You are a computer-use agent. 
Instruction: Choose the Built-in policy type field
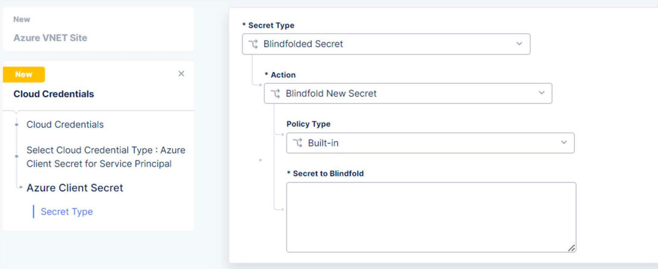point(429,143)
